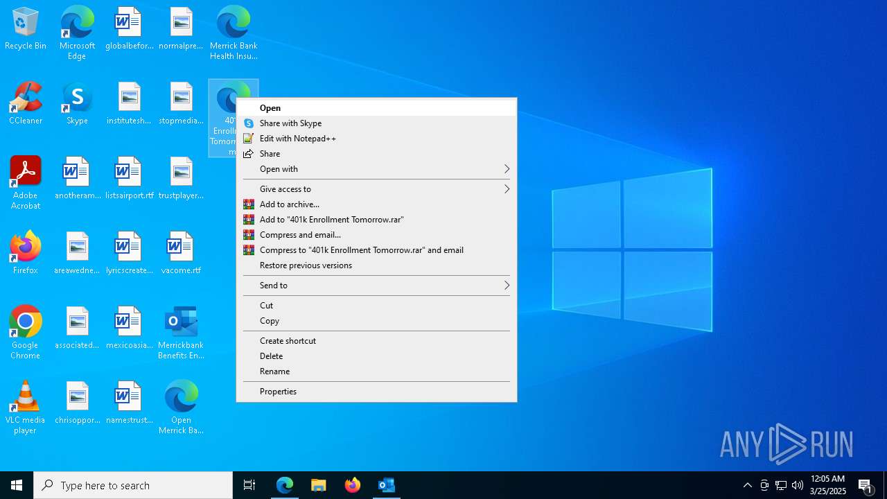887x499 pixels.
Task: Select the Skype desktop shortcut
Action: point(77,104)
